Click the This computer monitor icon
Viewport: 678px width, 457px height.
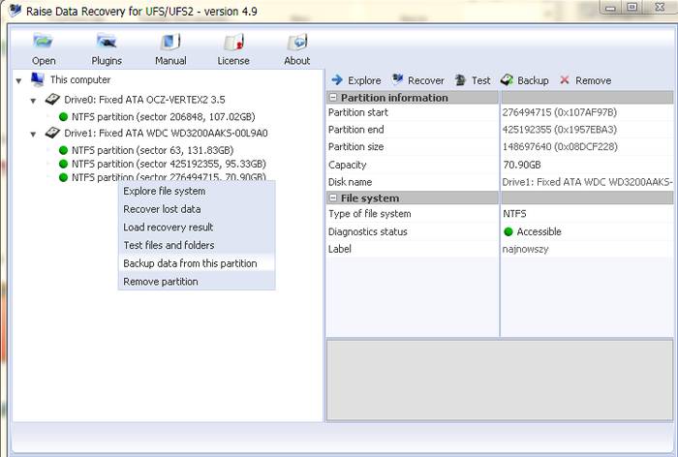coord(38,79)
